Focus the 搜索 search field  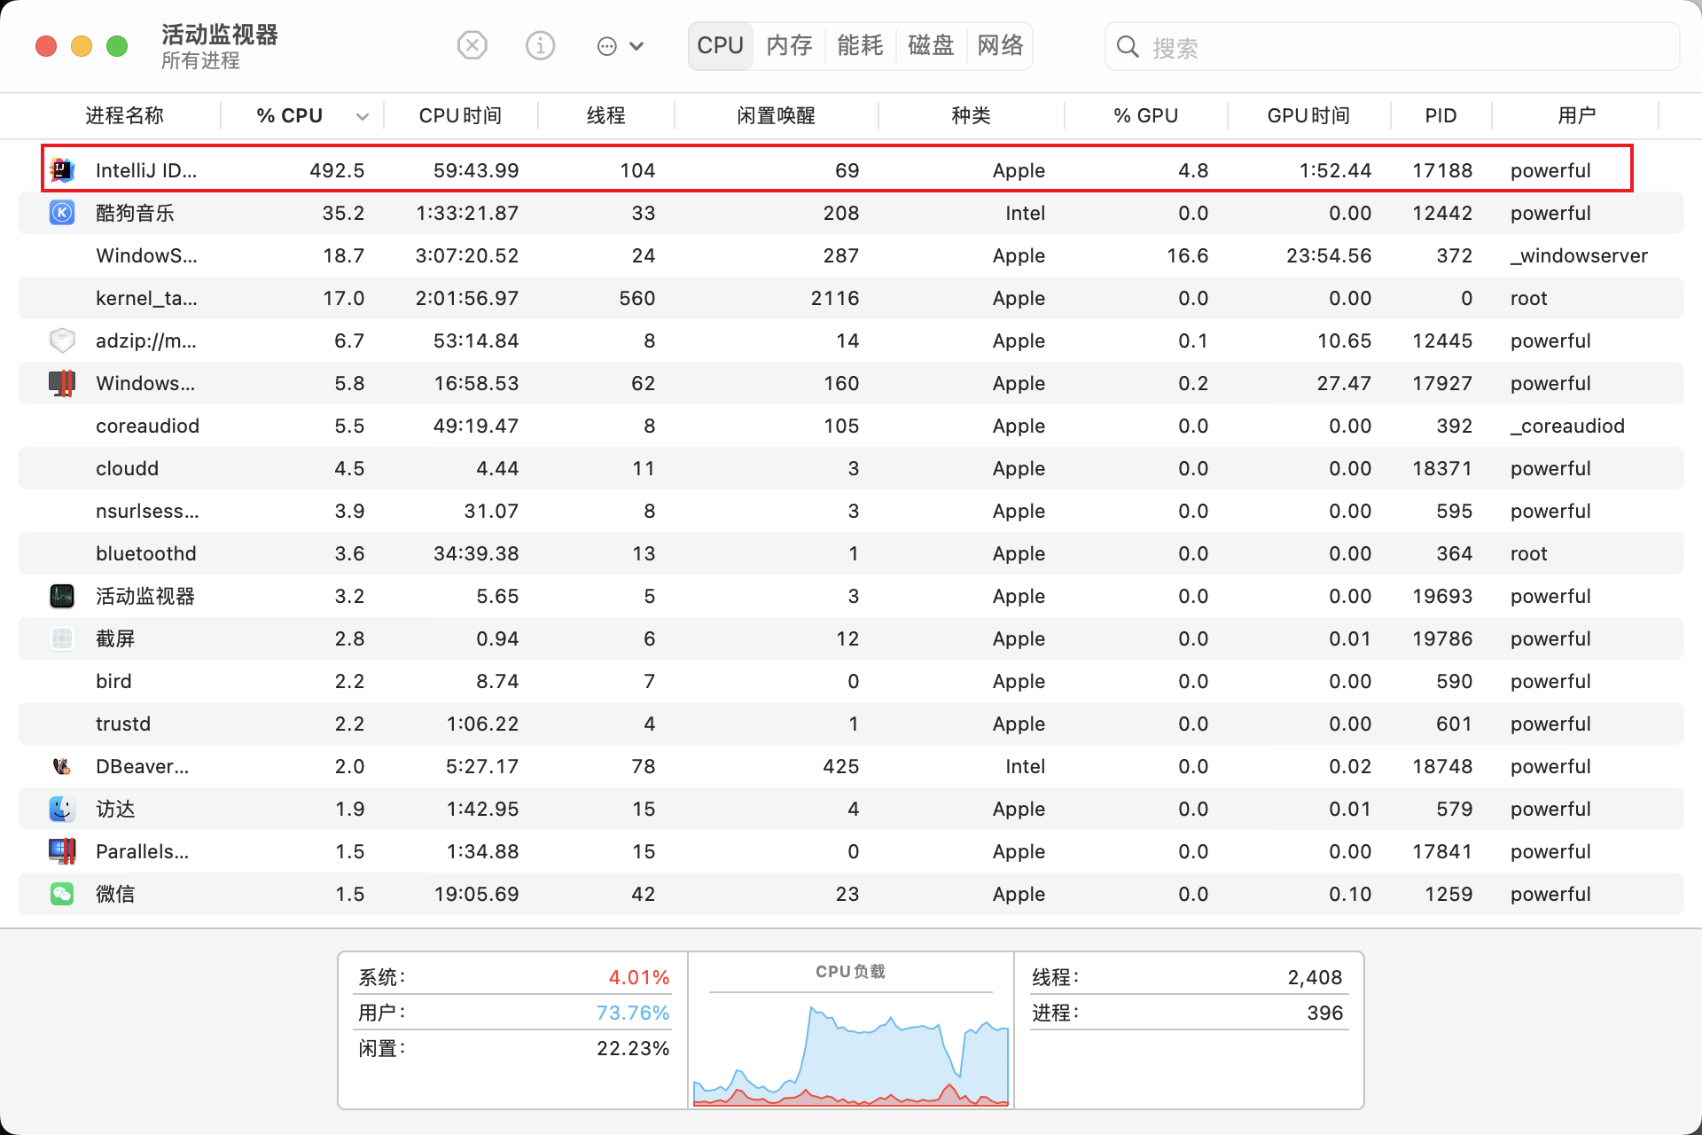click(1392, 46)
